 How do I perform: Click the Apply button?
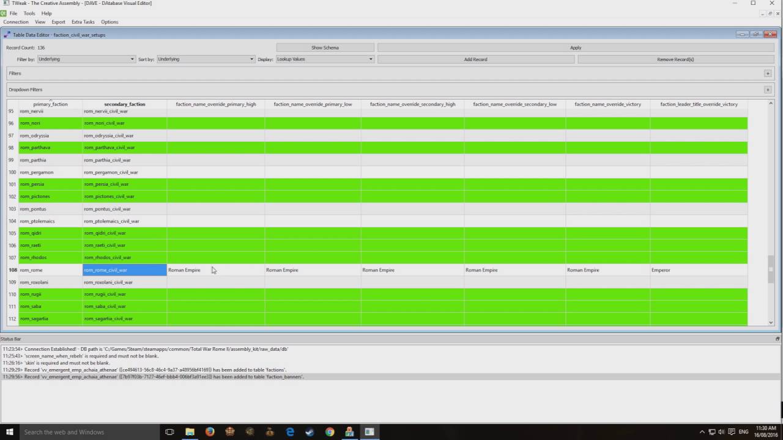coord(576,48)
